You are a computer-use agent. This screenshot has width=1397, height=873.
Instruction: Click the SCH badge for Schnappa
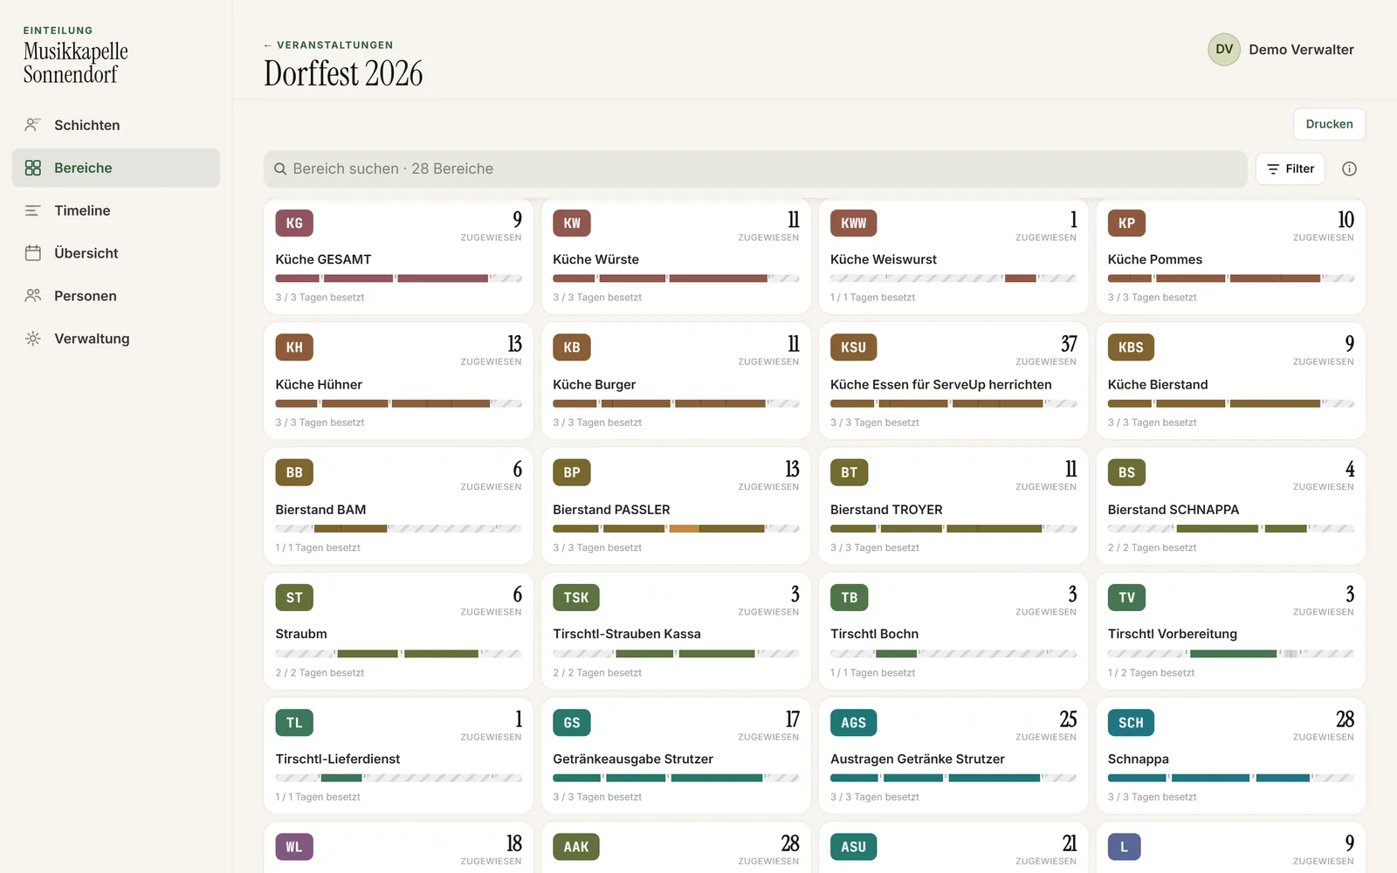(1131, 723)
